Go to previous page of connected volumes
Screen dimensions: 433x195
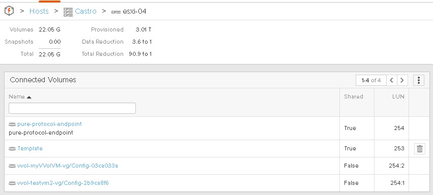coord(392,80)
